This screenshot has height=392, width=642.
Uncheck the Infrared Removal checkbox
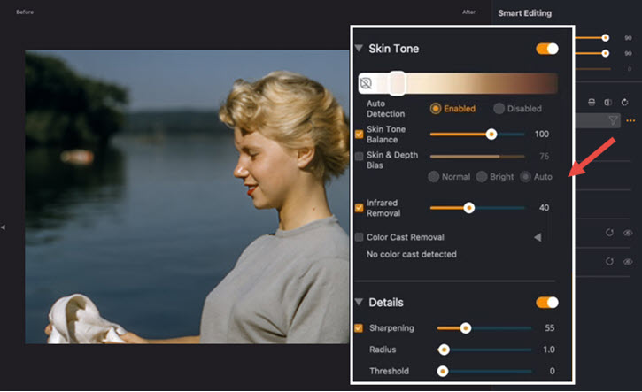[360, 208]
